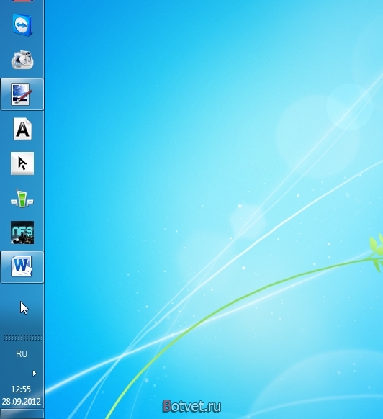Click the dotted toolbar grip handle
This screenshot has width=383, height=419.
[22, 338]
